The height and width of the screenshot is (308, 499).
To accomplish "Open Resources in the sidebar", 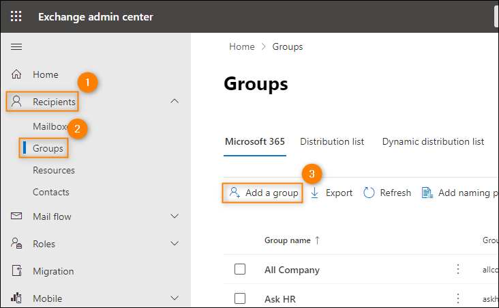I will pyautogui.click(x=54, y=170).
